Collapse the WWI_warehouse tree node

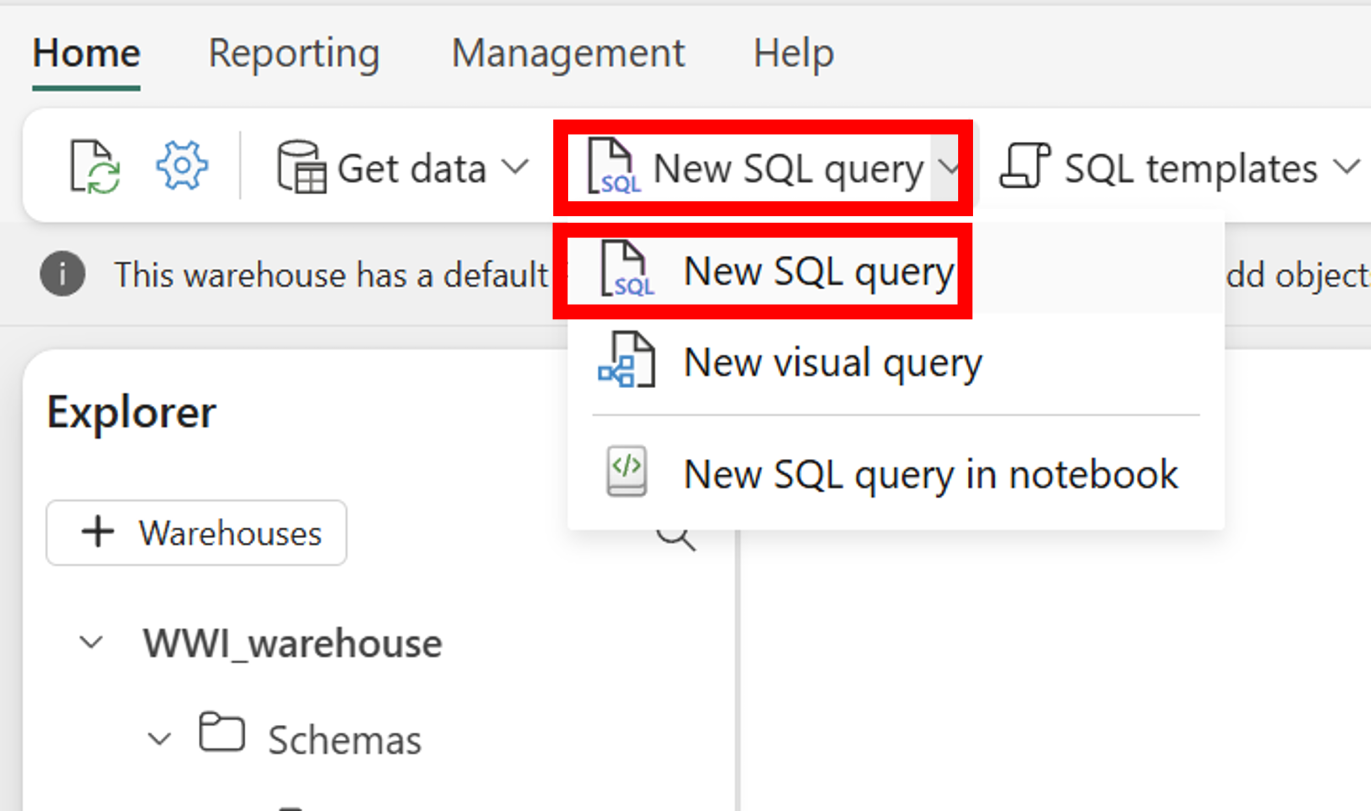pyautogui.click(x=91, y=642)
